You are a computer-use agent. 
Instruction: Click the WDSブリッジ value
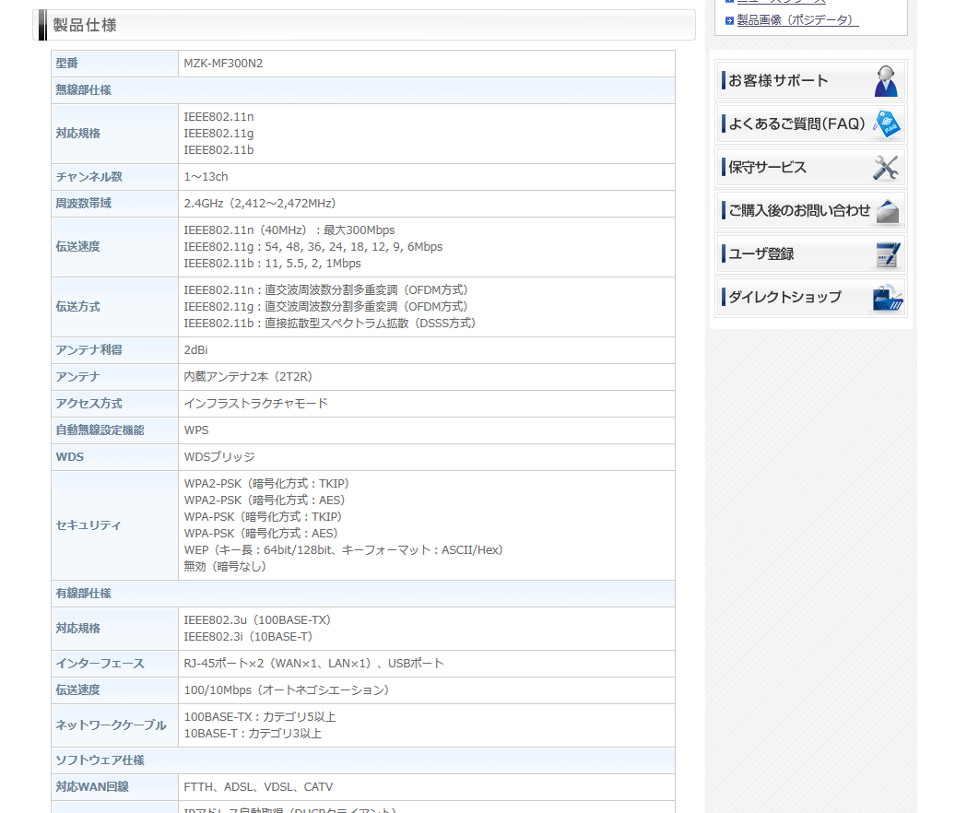pyautogui.click(x=219, y=457)
